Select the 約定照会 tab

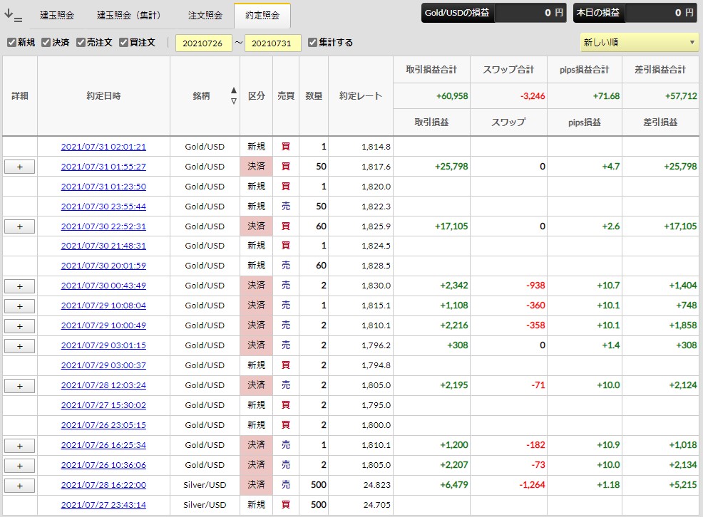[x=262, y=16]
